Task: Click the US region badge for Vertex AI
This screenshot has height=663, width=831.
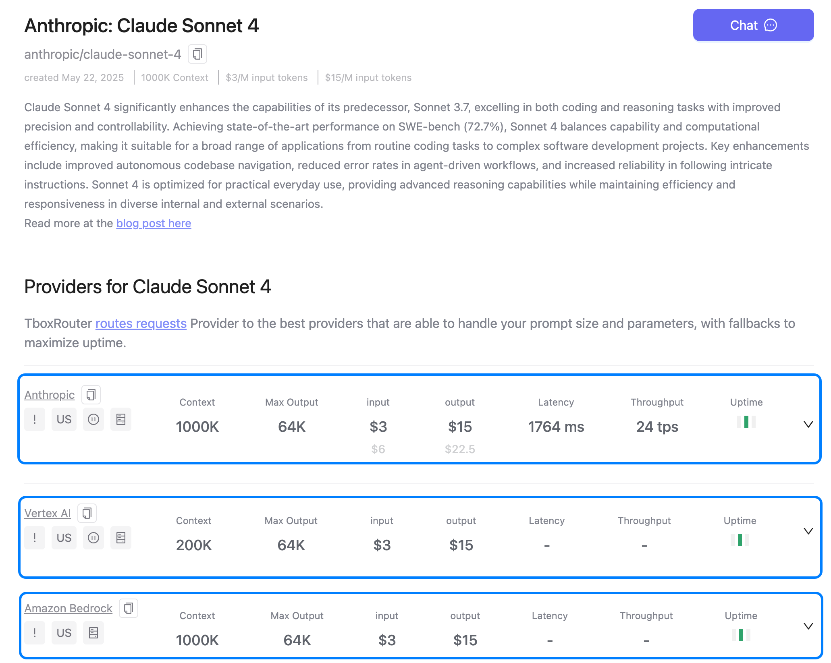Action: (x=64, y=538)
